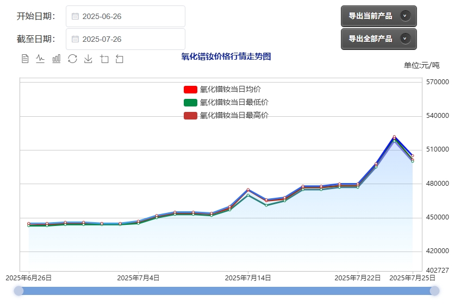Switch chart to line type icon
The height and width of the screenshot is (308, 467).
point(40,59)
